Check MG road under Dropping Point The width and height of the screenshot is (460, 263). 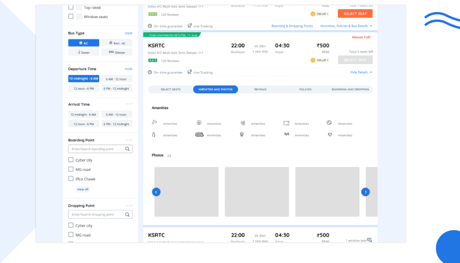[71, 235]
